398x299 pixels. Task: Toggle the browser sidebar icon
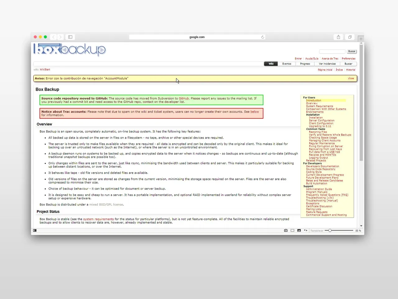[x=70, y=37]
